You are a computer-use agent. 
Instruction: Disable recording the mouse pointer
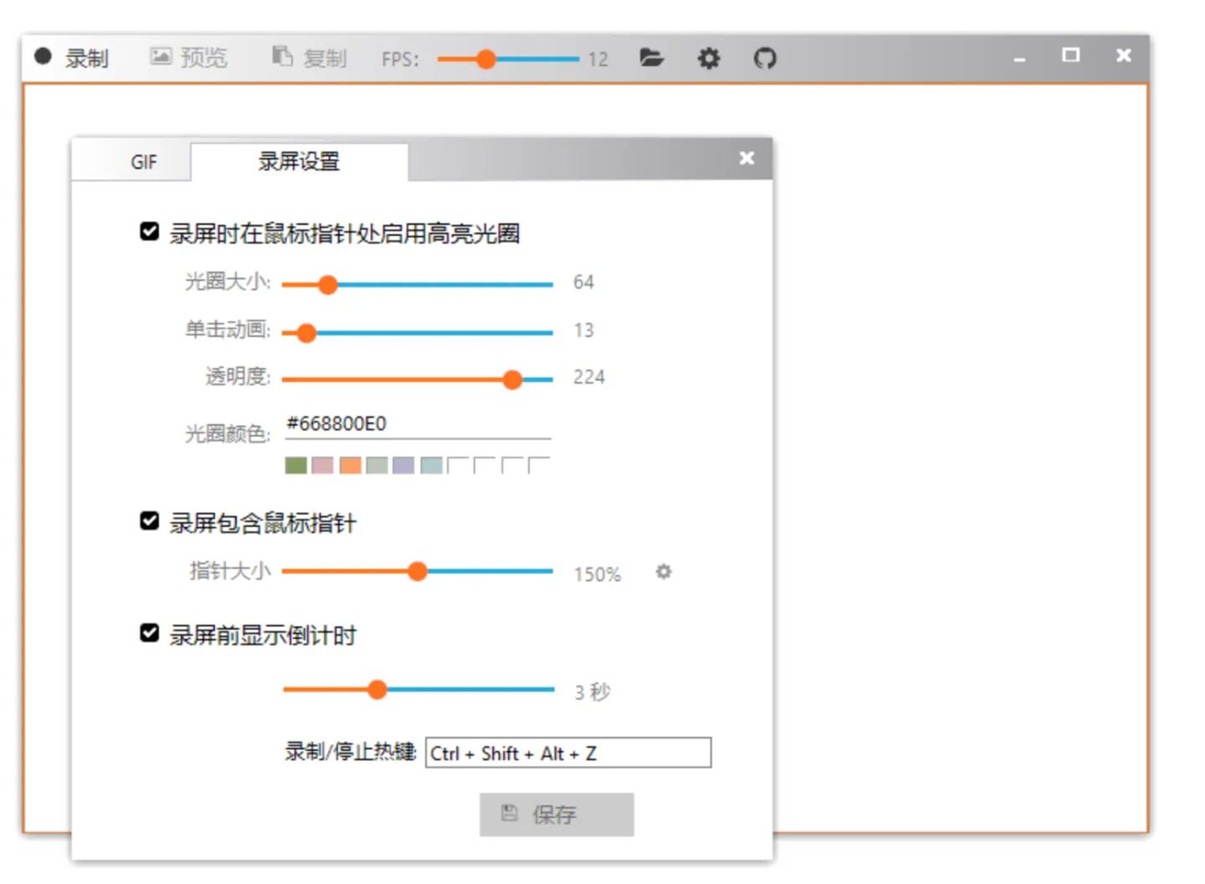click(148, 521)
